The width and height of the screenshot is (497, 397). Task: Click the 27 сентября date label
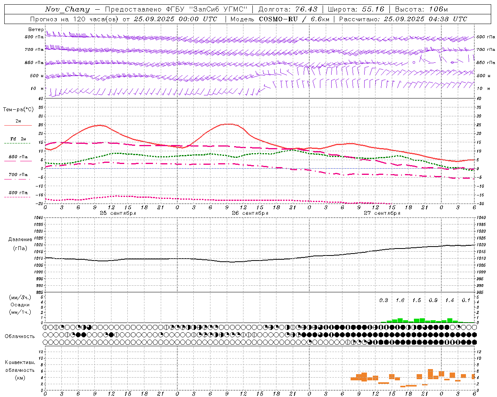coord(382,213)
